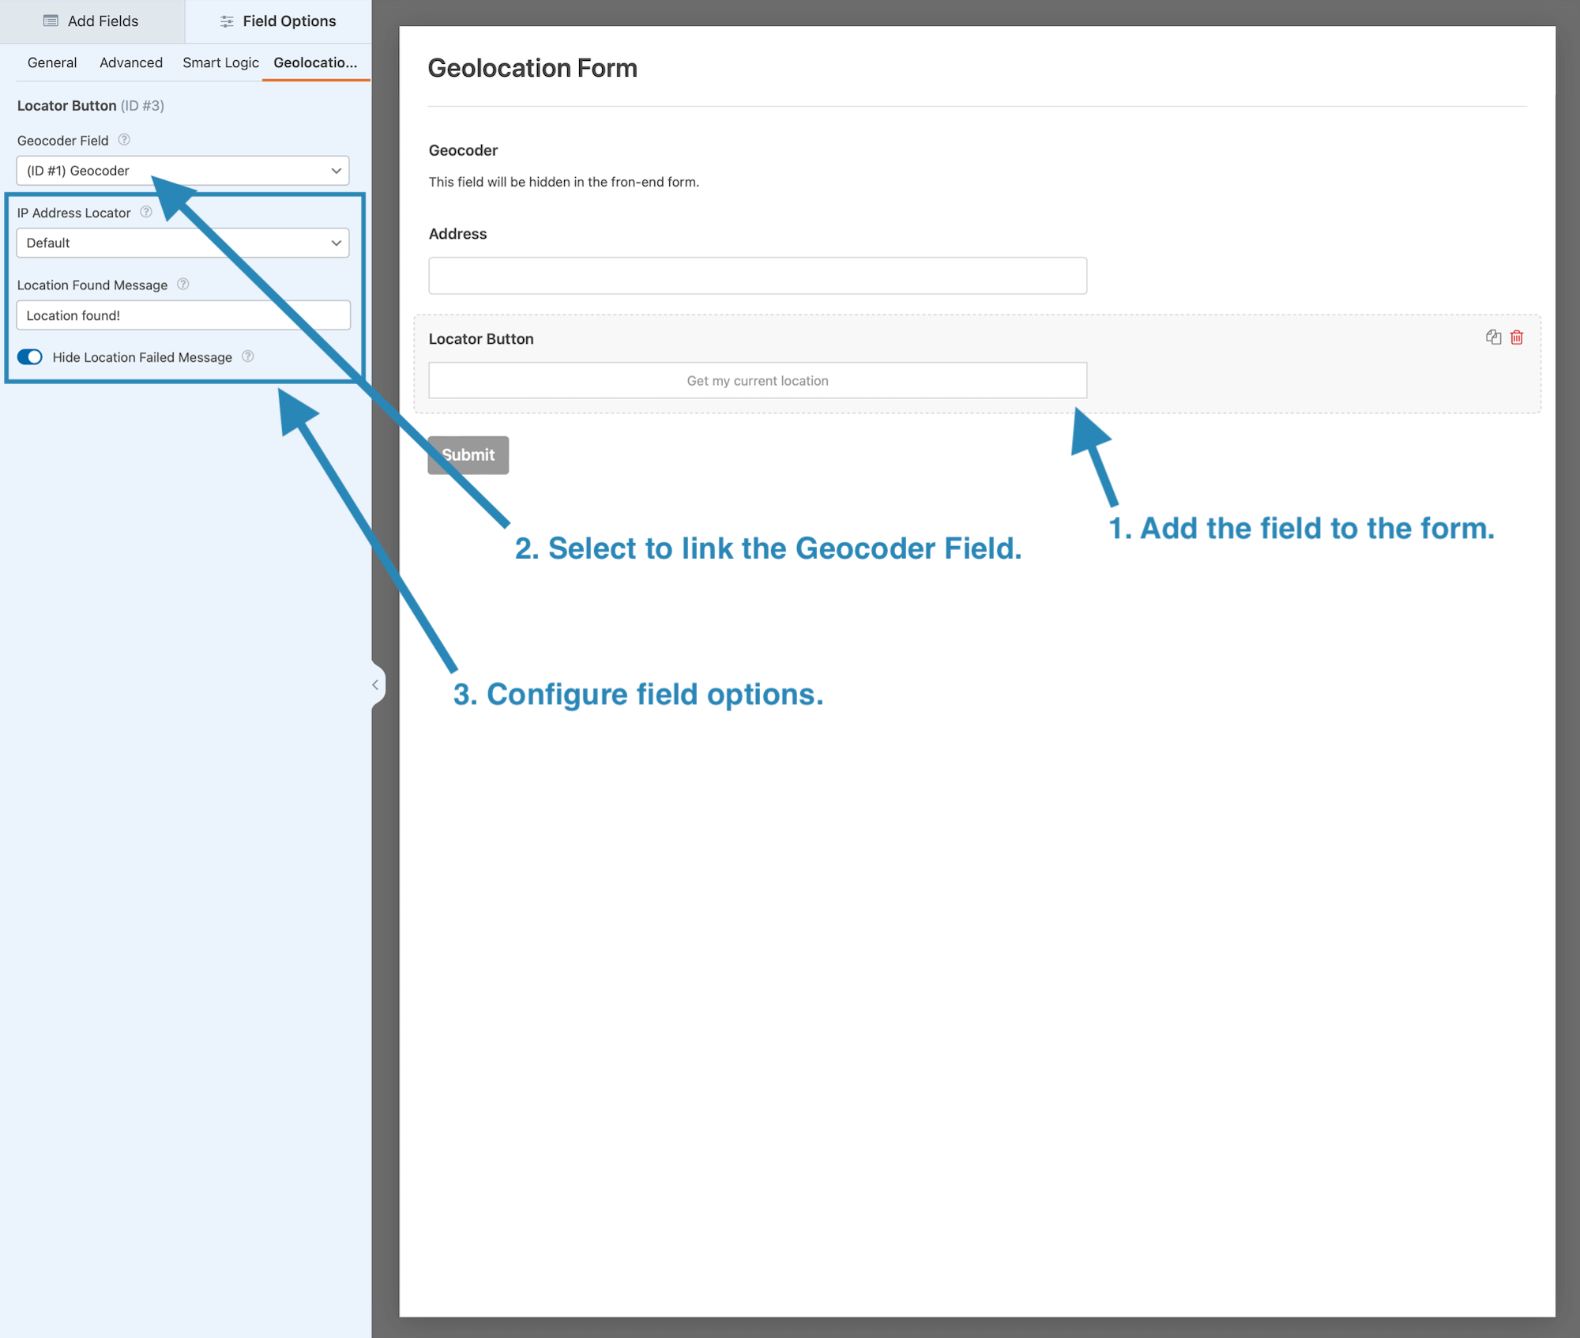
Task: Duplicate the Locator Button field
Action: tap(1493, 337)
